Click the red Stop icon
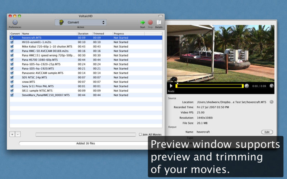 click(150, 23)
